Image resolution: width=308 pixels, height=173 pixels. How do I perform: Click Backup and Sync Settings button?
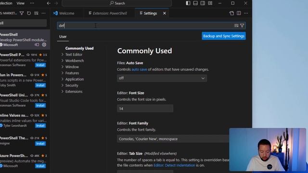click(x=224, y=36)
